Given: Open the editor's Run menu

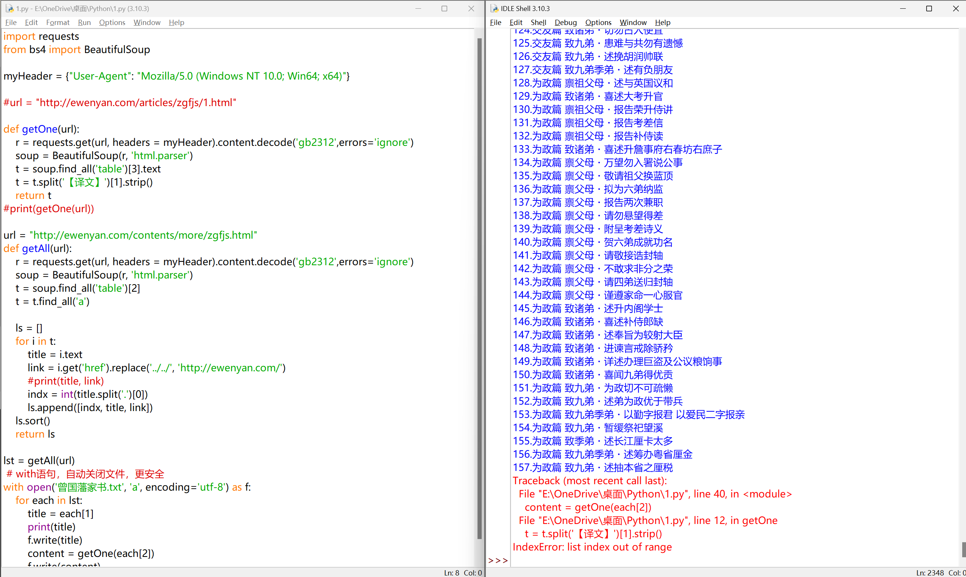Looking at the screenshot, I should (84, 23).
